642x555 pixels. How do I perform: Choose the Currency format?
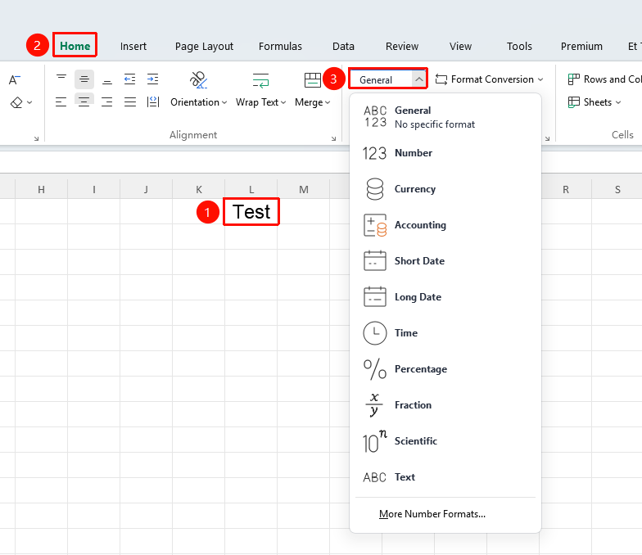point(445,189)
